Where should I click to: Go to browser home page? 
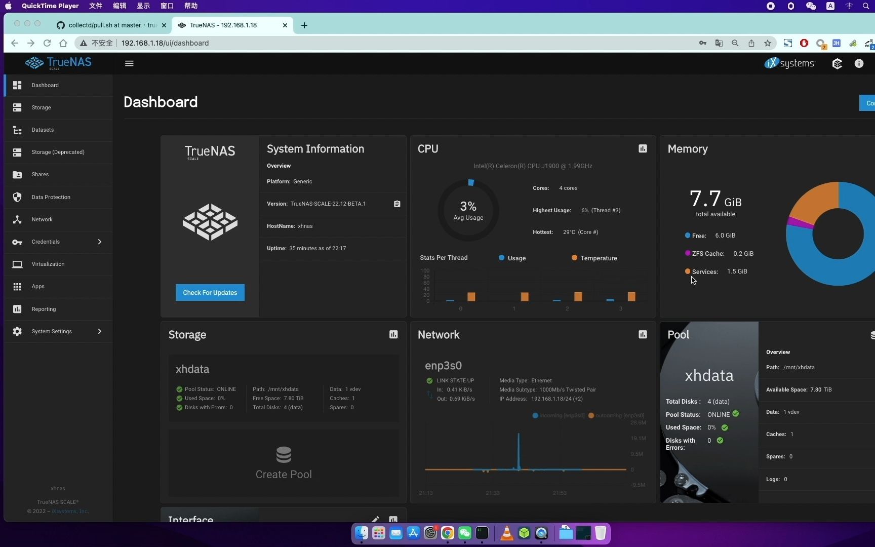(63, 43)
